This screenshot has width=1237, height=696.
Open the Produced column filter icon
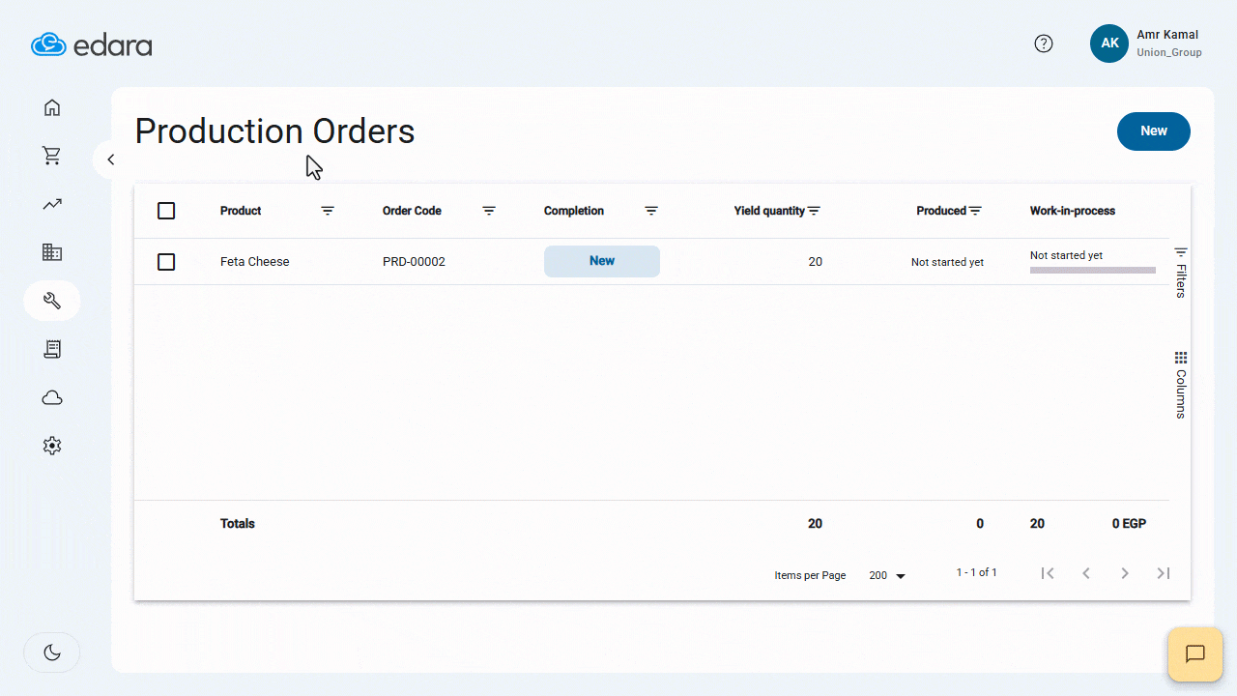coord(975,211)
